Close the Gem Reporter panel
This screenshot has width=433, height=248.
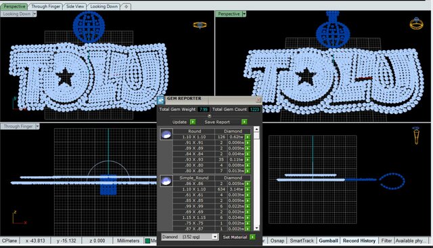click(258, 100)
